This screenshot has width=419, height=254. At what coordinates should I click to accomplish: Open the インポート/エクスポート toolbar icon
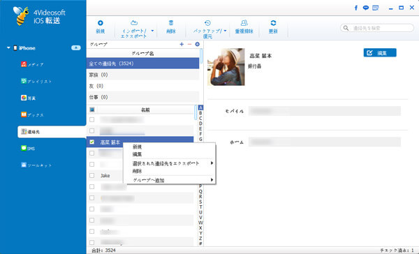tap(134, 23)
